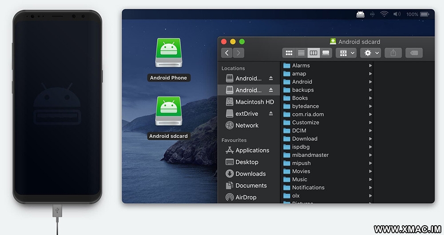Open Applications in sidebar

tap(249, 150)
